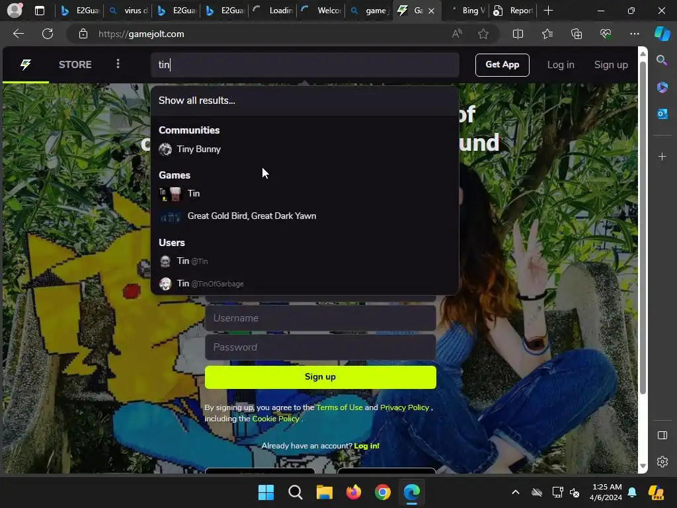Click the Edge sidebar search icon
677x508 pixels.
click(662, 60)
